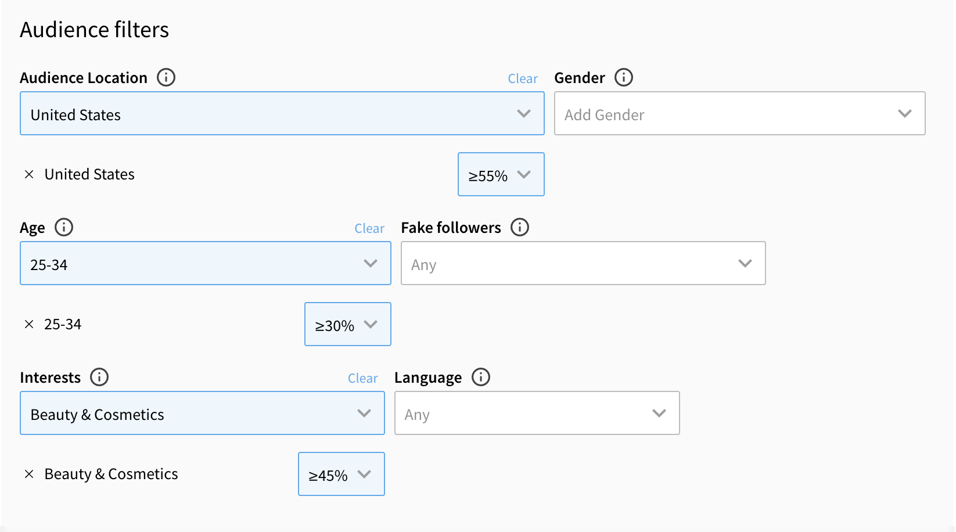Viewport: 956px width, 532px height.
Task: Show the Age filter info tooltip
Action: tap(64, 227)
